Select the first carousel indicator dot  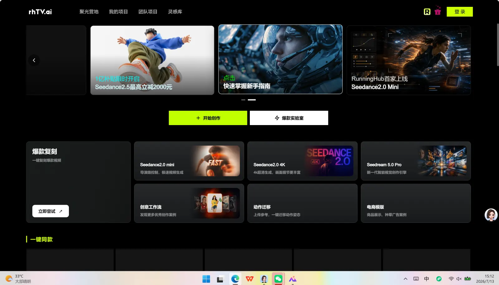pos(243,100)
